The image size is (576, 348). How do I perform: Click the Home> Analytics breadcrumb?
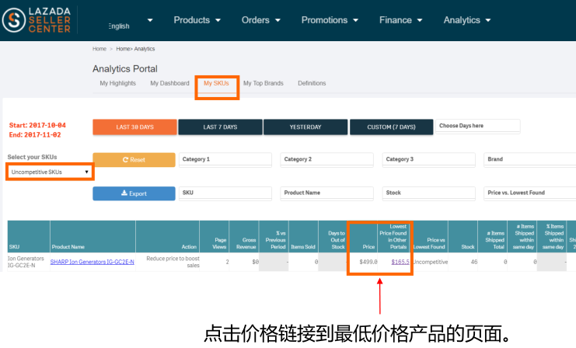[135, 49]
